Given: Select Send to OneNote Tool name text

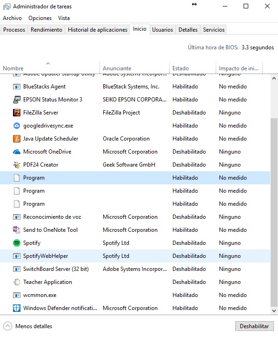Looking at the screenshot, I should (51, 230).
